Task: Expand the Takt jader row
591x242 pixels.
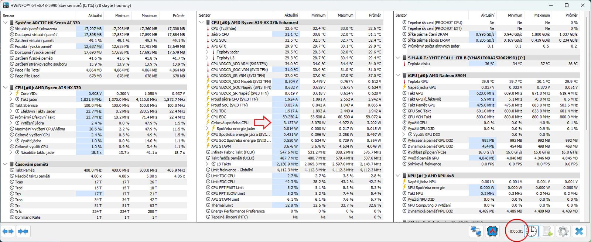Action: [11, 100]
